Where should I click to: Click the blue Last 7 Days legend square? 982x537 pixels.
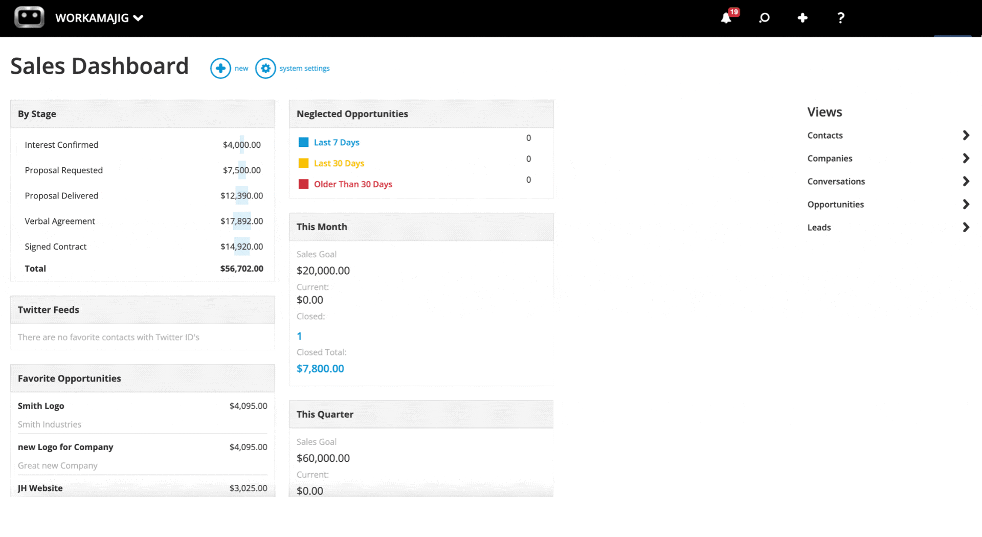(x=303, y=142)
